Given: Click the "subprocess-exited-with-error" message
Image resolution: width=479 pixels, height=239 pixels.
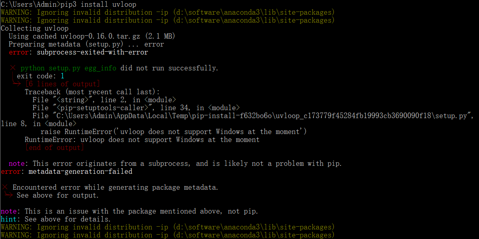Looking at the screenshot, I should (x=92, y=52).
